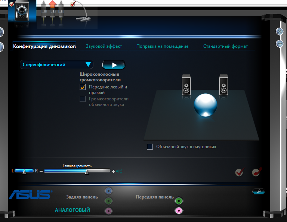Viewport: 287px width, 222px height.
Task: Switch to Звуковой эффект tab
Action: [x=104, y=46]
